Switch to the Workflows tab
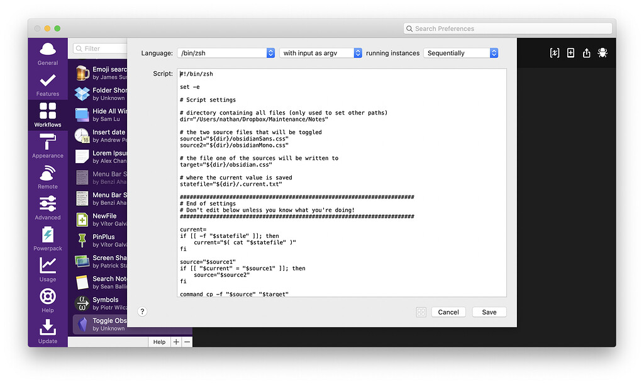 (47, 114)
